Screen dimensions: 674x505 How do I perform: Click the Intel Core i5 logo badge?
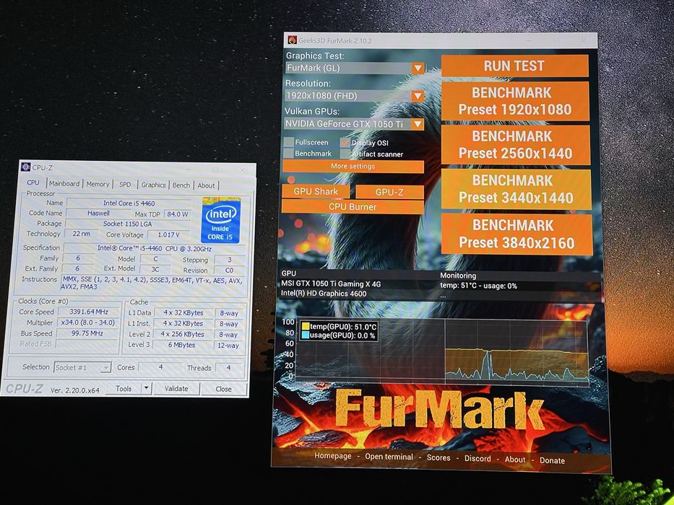[x=221, y=220]
